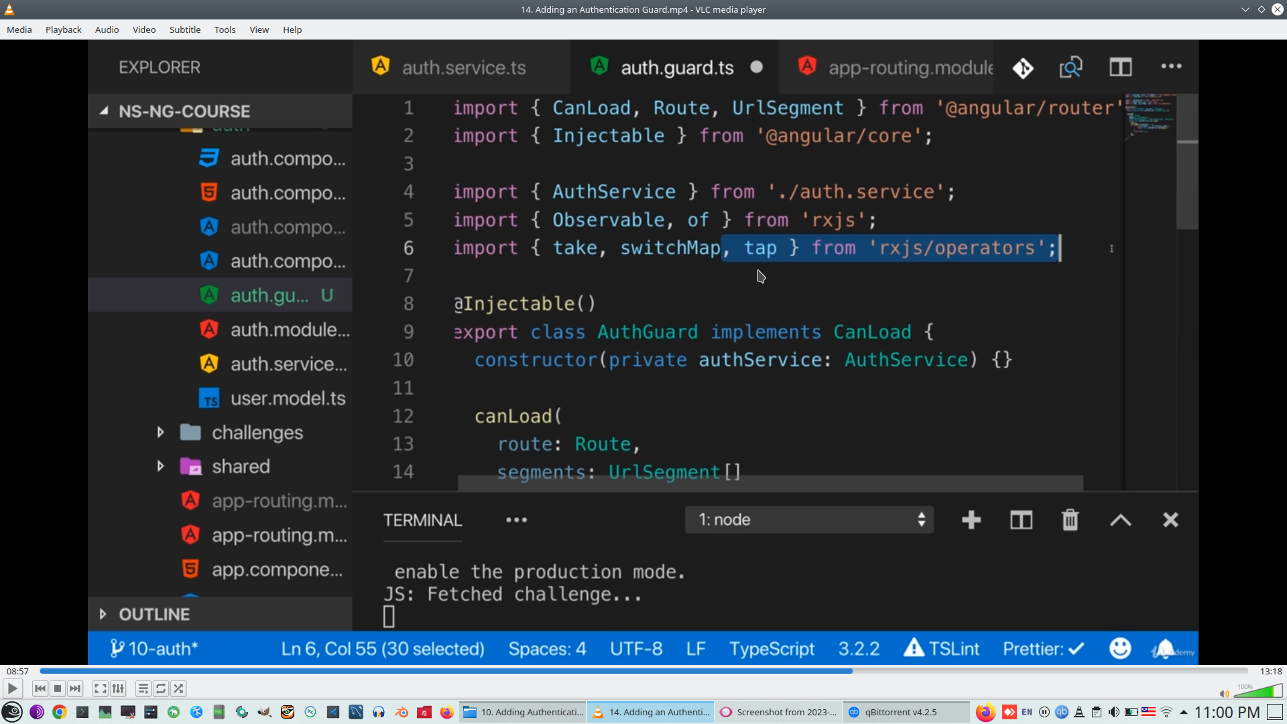Open extended settings equalizer icon

(118, 688)
